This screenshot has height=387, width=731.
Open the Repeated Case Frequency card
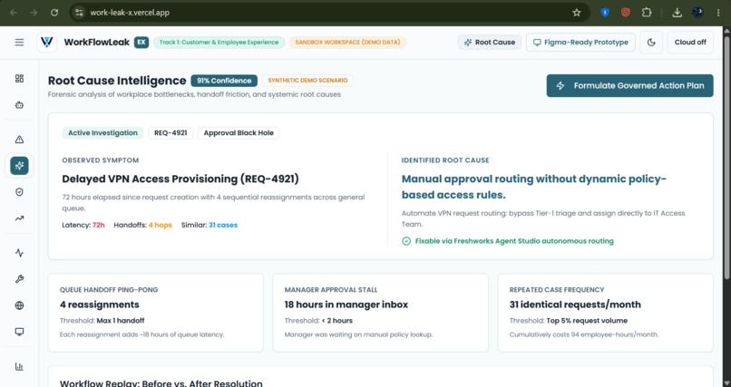click(x=606, y=313)
